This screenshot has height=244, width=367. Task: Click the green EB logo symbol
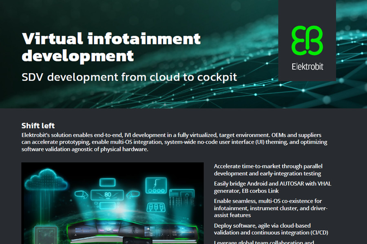307,41
